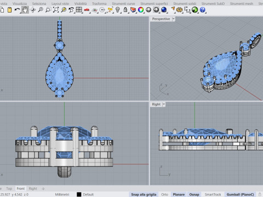Screen dimensions: 263x197
Task: Click the black Default layer color swatch
Action: coord(79,194)
